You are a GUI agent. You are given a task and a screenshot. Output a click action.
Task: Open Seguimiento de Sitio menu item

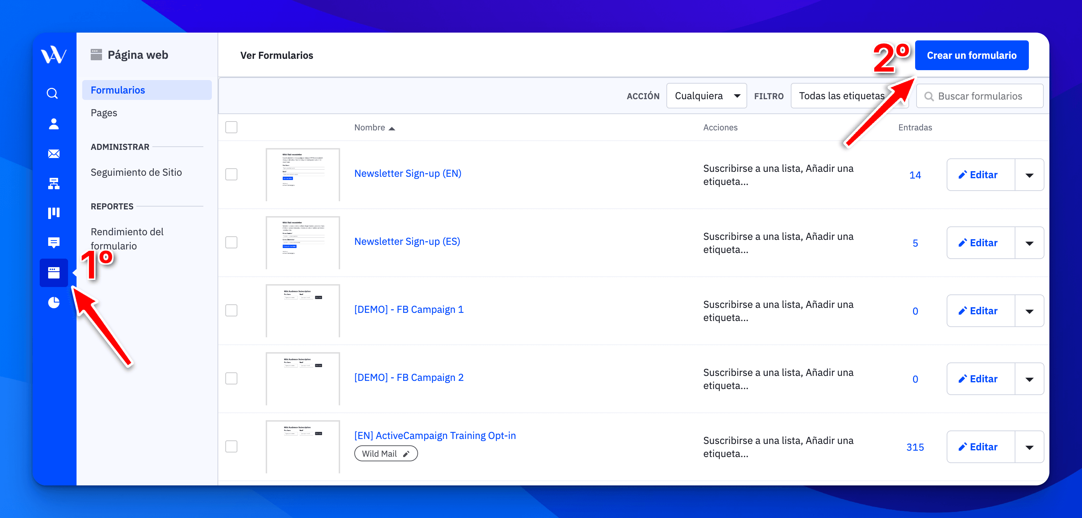coord(136,172)
